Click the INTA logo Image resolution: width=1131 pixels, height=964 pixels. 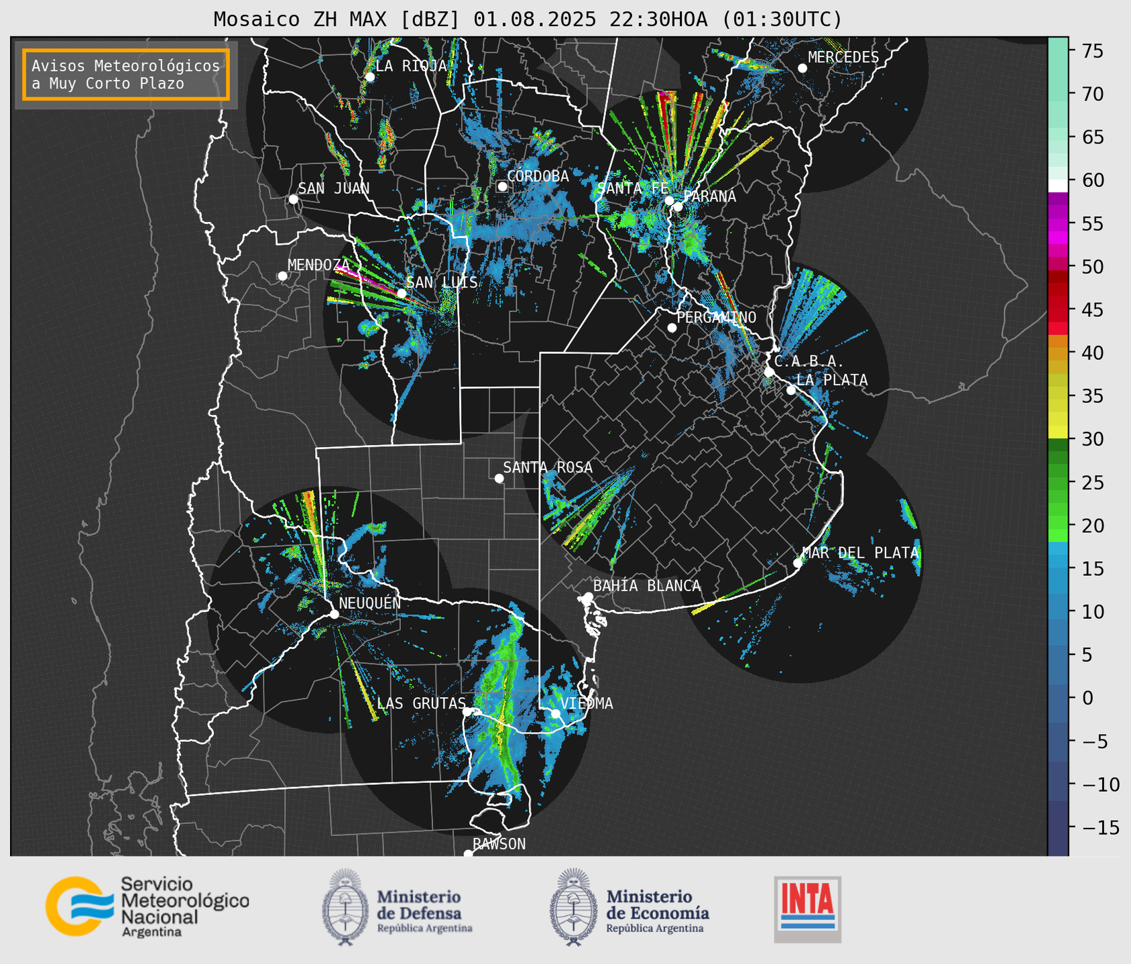[808, 909]
